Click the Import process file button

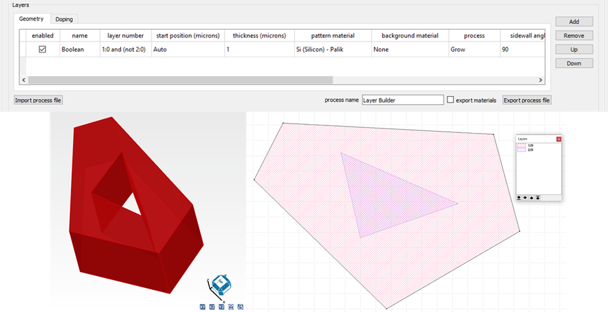click(x=39, y=100)
